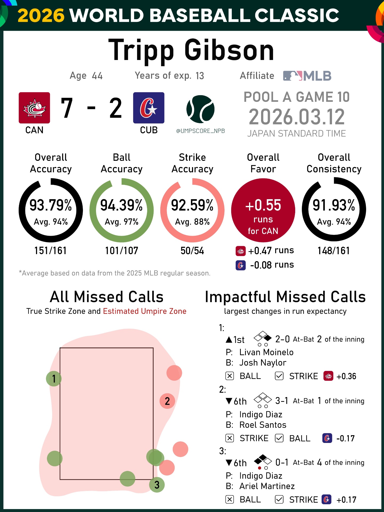Click Cuba icon next to +0.17 value
Screen dimensions: 384x512
327,499
